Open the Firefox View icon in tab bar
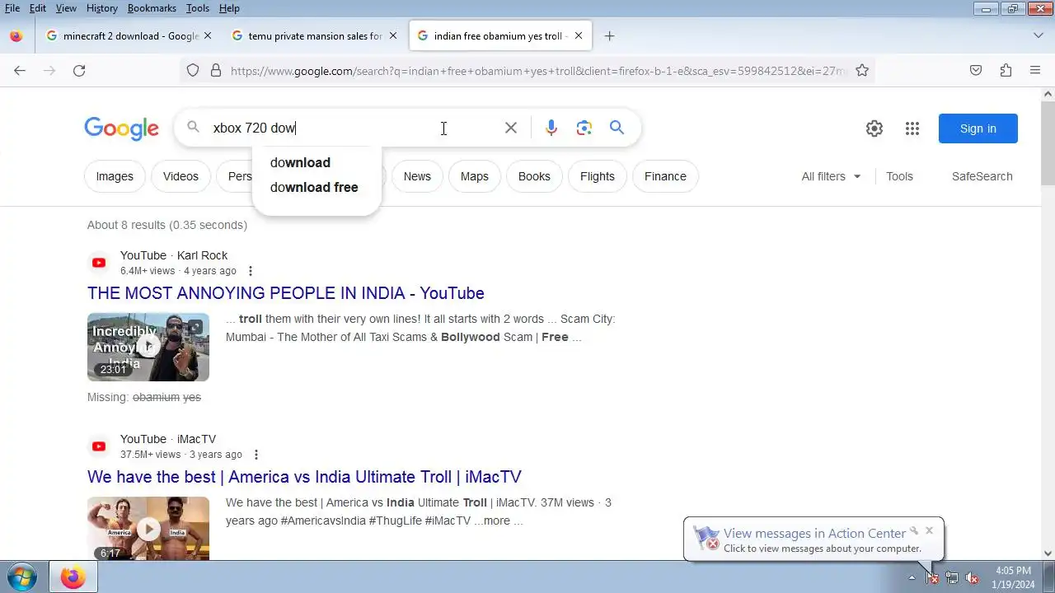Viewport: 1055px width, 593px height. coord(16,36)
